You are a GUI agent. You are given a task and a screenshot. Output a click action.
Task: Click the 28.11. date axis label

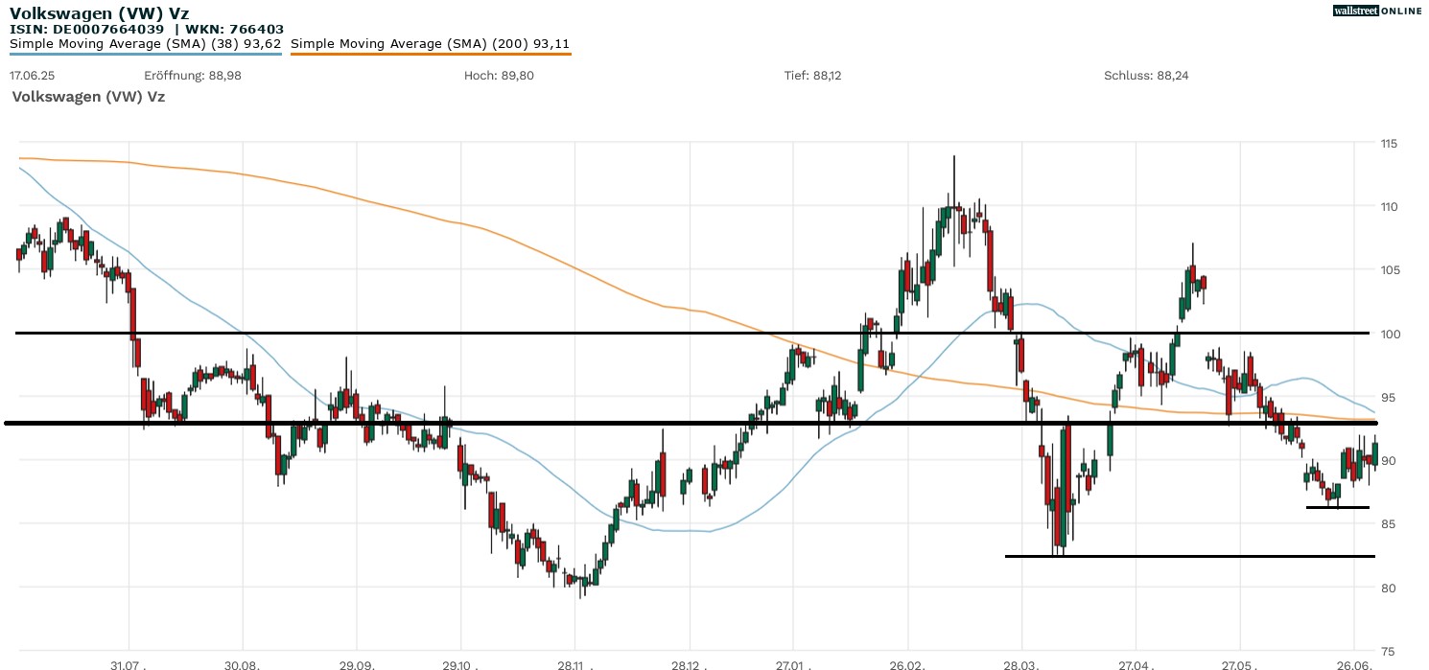coord(574,664)
